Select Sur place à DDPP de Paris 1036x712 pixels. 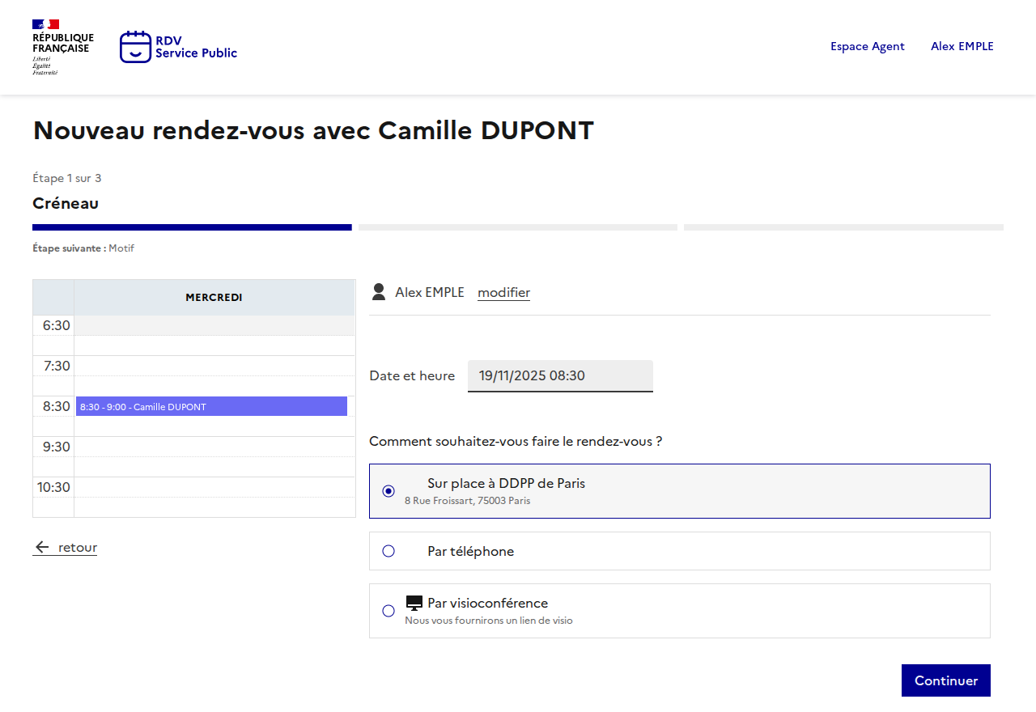(x=388, y=491)
